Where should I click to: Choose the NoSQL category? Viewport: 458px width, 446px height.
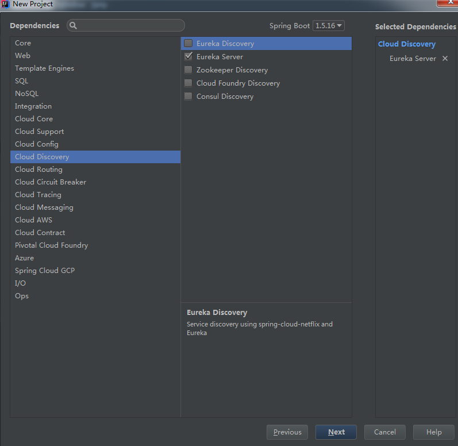click(27, 94)
